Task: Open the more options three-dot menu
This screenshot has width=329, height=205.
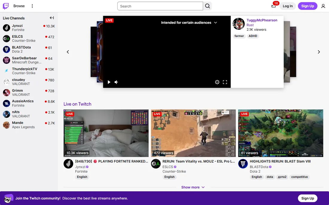Action: coord(32,6)
